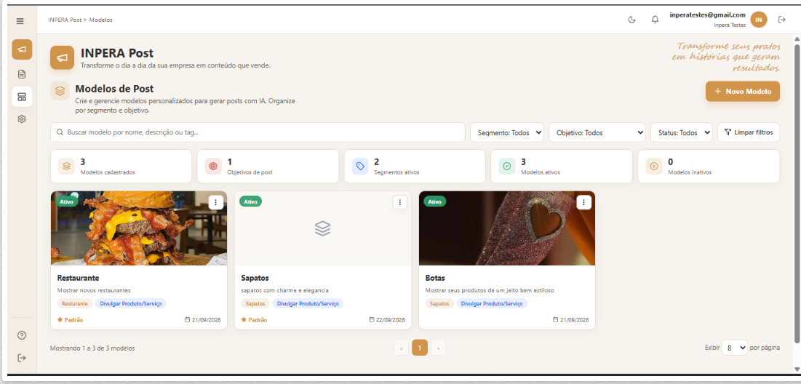Expand the Objetivo filter dropdown
Viewport: 801px width, 384px height.
click(597, 133)
